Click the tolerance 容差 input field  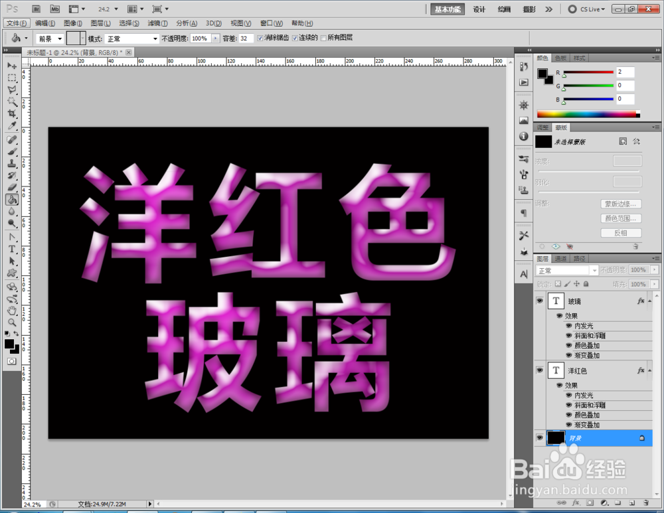tap(246, 38)
